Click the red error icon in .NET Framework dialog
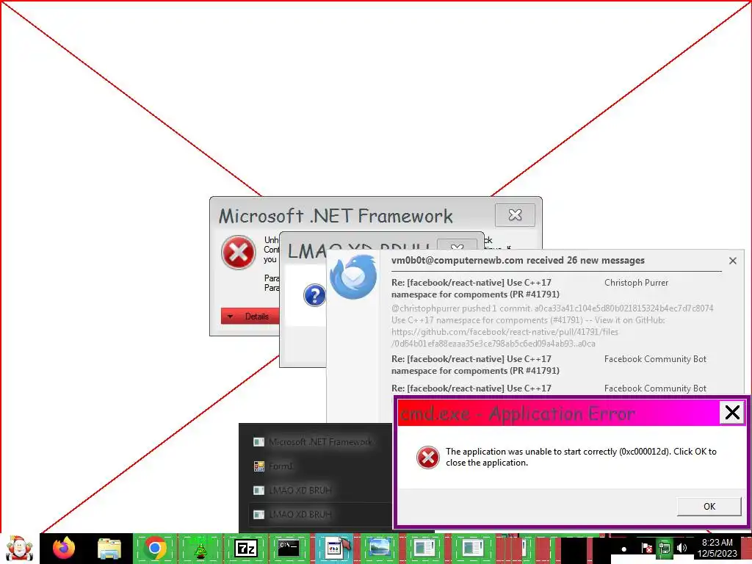Screen dimensions: 752x564 pyautogui.click(x=239, y=253)
